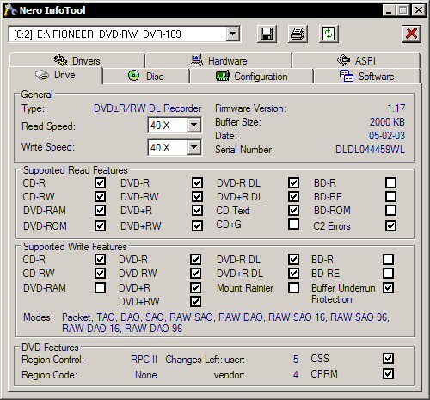This screenshot has width=430, height=400.
Task: Switch to the Hardware tab
Action: point(218,60)
